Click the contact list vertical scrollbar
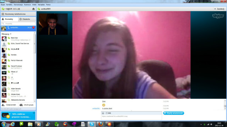 (x=35, y=67)
